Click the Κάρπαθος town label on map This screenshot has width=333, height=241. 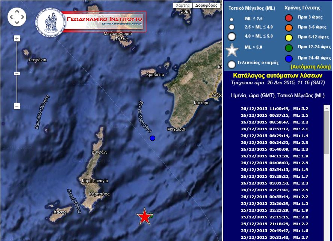click(x=100, y=194)
